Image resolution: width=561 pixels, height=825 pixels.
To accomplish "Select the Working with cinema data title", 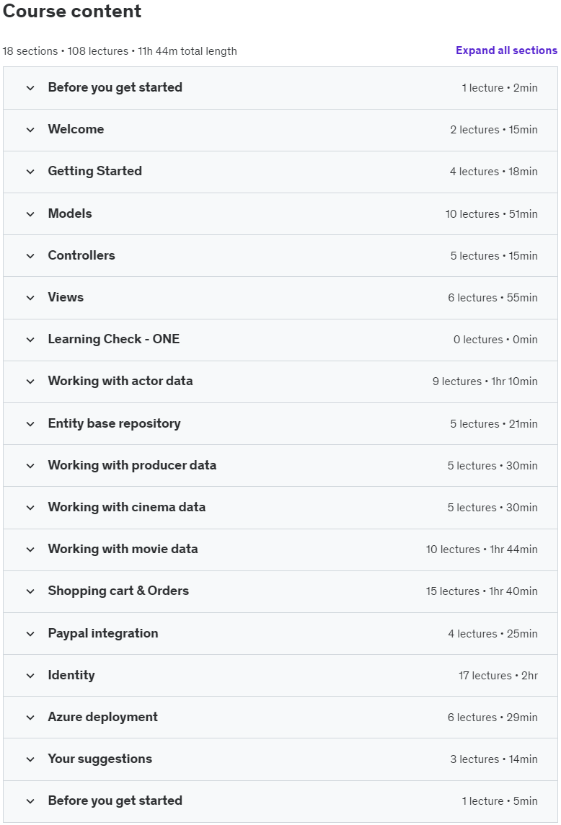I will 127,507.
